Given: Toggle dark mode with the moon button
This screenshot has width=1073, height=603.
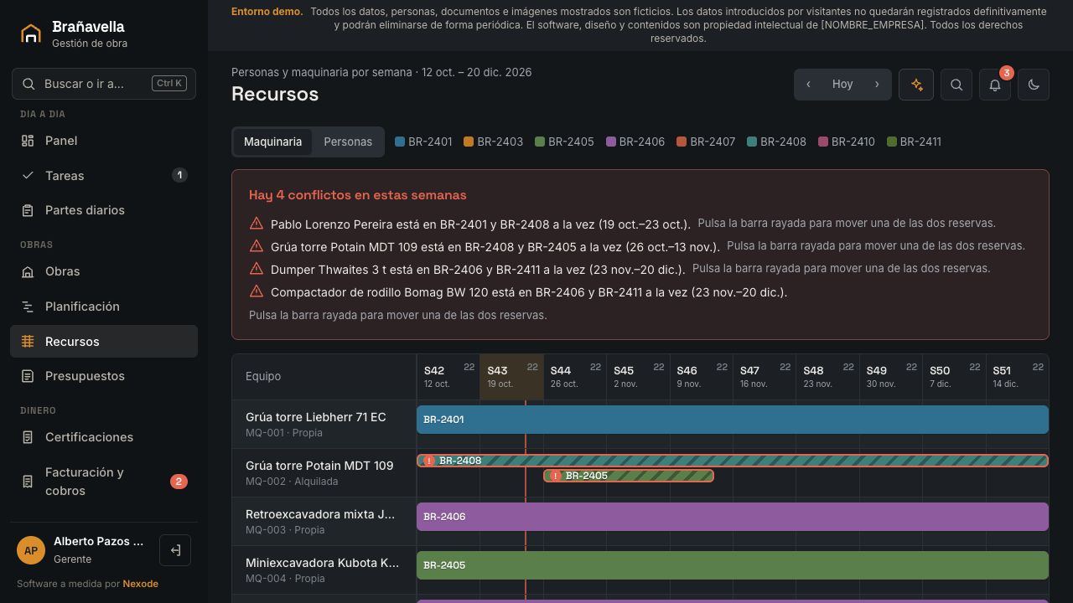Looking at the screenshot, I should [x=1034, y=85].
